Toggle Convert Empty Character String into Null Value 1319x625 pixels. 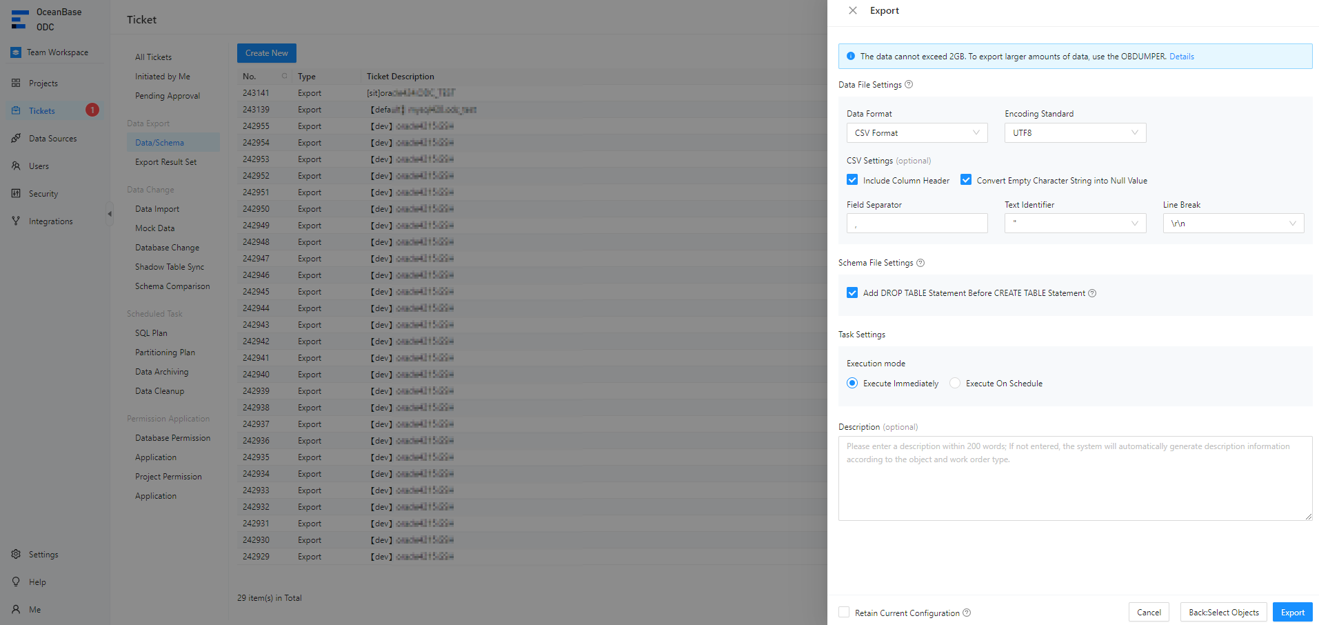pyautogui.click(x=966, y=180)
